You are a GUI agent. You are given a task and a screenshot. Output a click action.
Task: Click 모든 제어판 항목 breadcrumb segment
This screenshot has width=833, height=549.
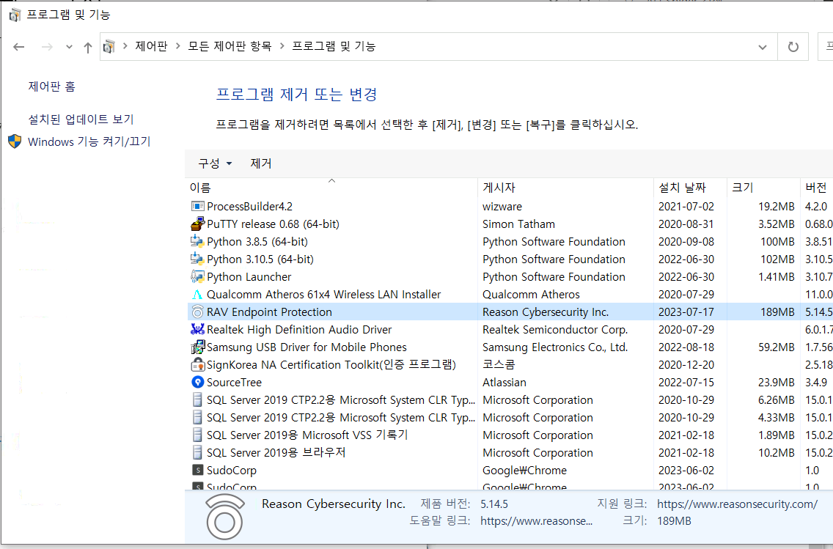click(x=230, y=46)
